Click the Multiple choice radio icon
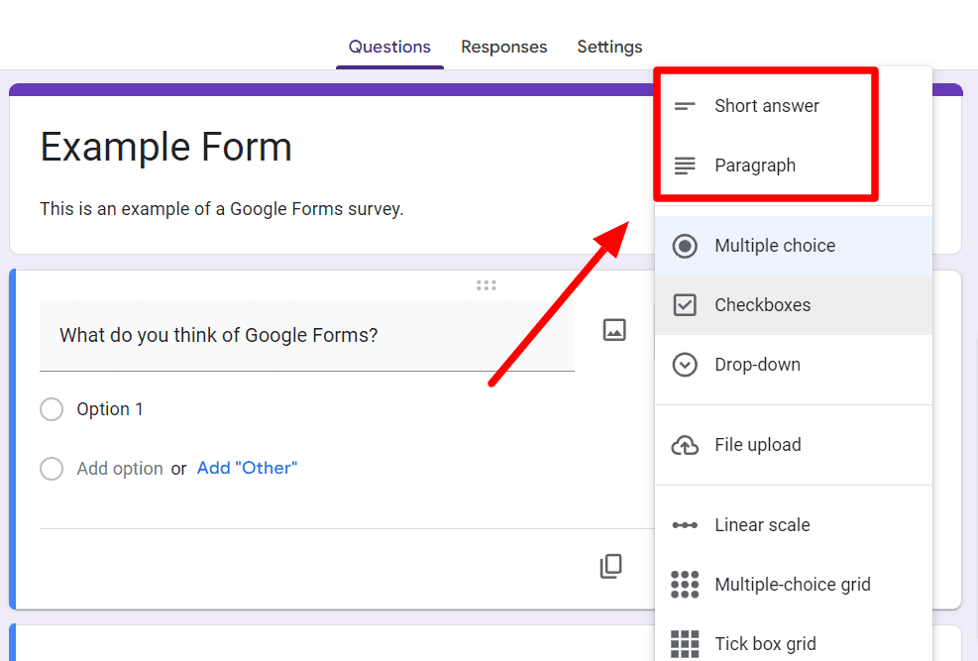This screenshot has width=978, height=661. point(685,246)
